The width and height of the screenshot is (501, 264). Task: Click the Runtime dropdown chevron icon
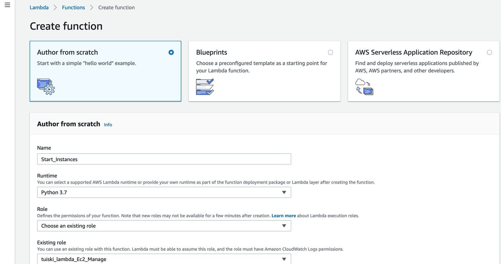tap(284, 192)
